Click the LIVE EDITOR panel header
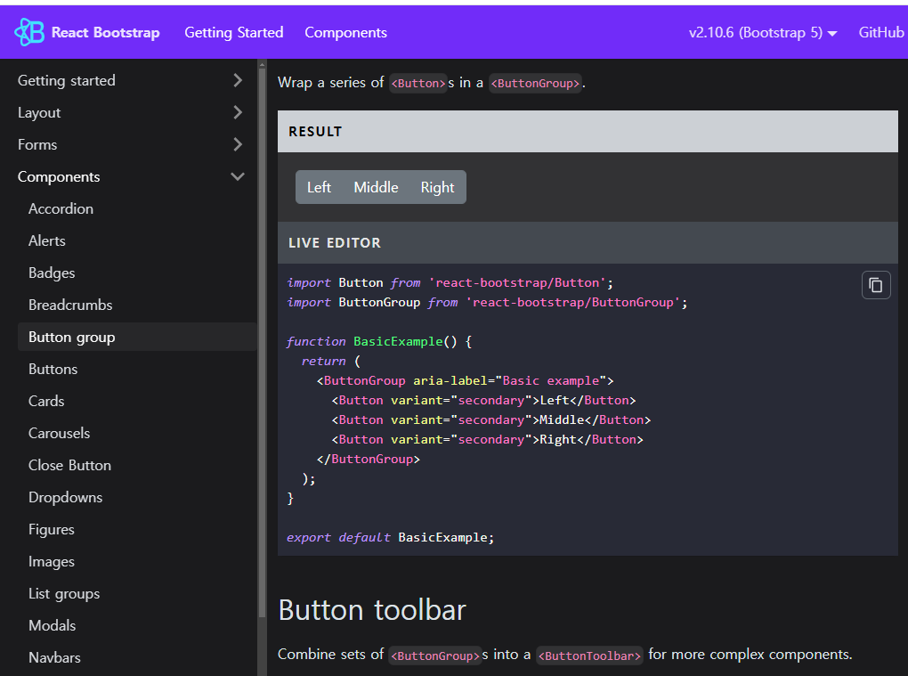 (x=588, y=243)
